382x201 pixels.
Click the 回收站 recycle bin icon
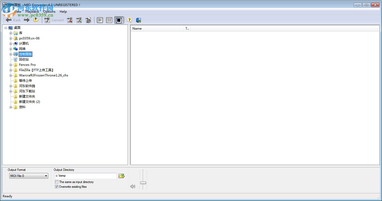(x=16, y=60)
